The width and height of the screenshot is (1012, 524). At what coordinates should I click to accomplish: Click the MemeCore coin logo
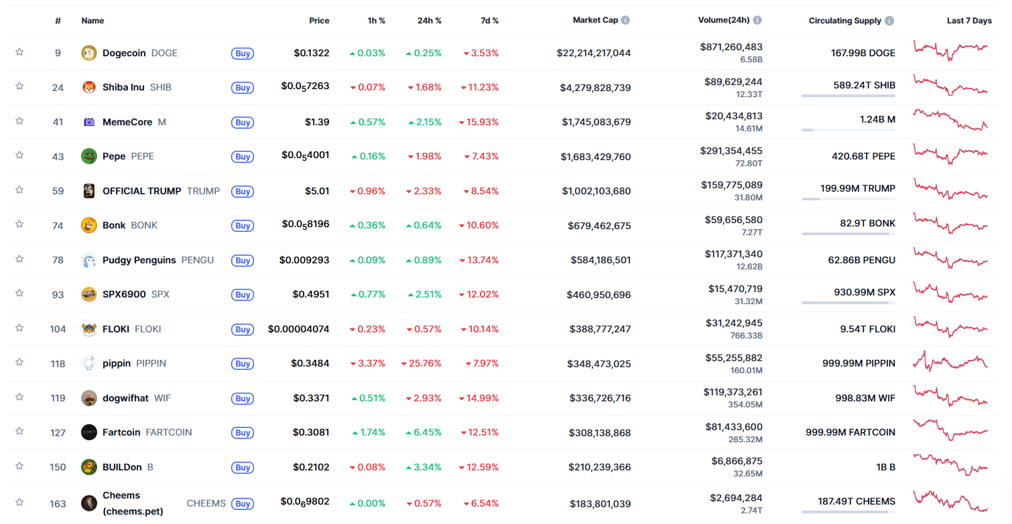click(x=88, y=122)
